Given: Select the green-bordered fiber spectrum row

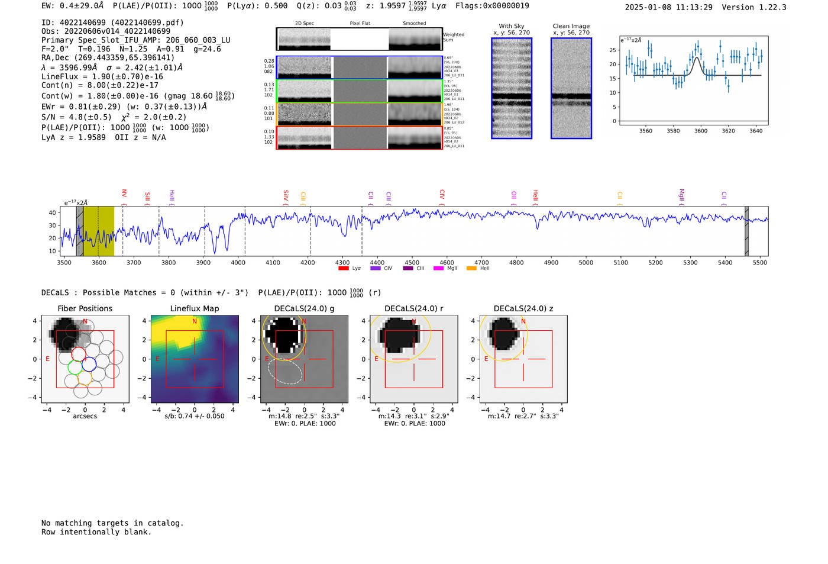Looking at the screenshot, I should (360, 91).
